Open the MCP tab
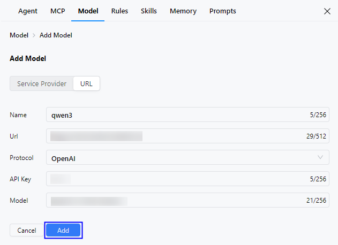 (x=57, y=11)
